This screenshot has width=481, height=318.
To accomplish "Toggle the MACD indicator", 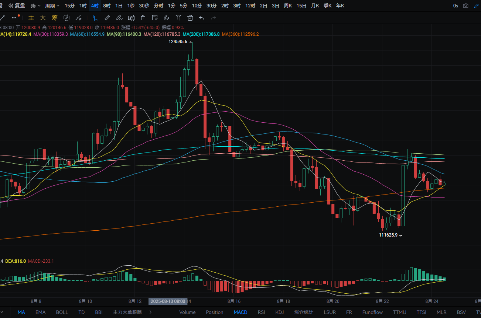I will point(240,312).
